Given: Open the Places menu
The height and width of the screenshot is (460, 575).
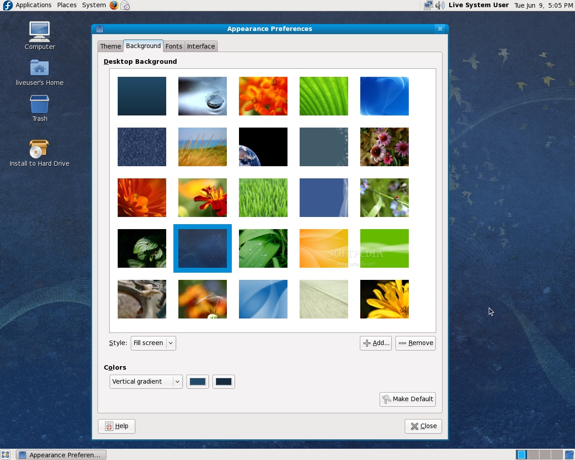Looking at the screenshot, I should tap(66, 5).
